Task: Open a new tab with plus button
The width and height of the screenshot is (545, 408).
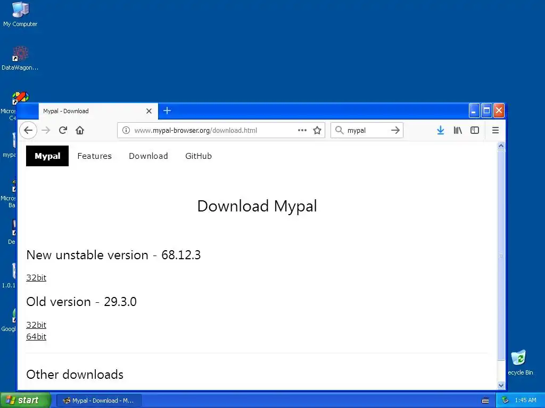Action: tap(167, 110)
